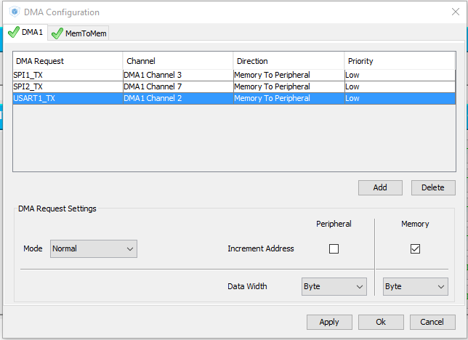Click the DMA Configuration app icon in title bar
468x340 pixels.
[13, 12]
